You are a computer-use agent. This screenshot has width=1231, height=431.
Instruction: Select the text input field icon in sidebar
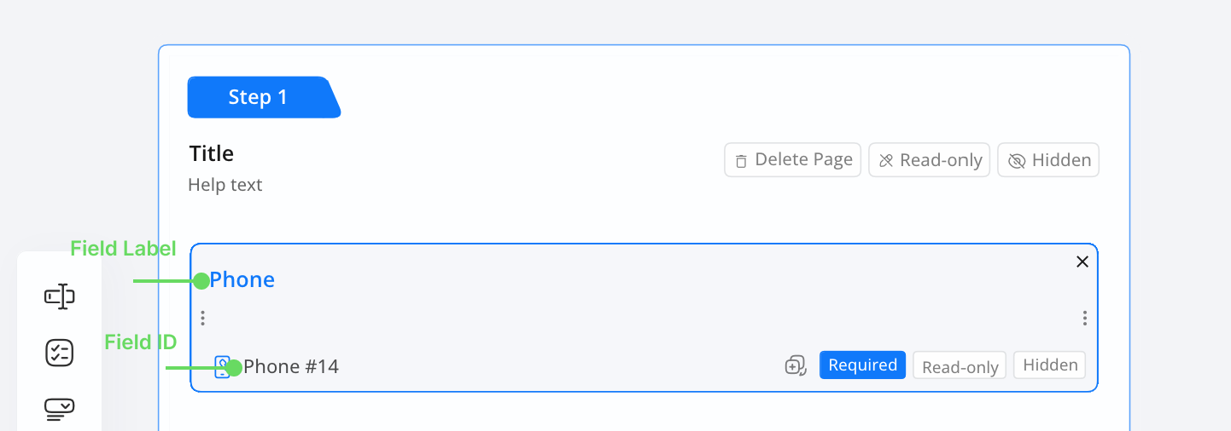pos(60,296)
